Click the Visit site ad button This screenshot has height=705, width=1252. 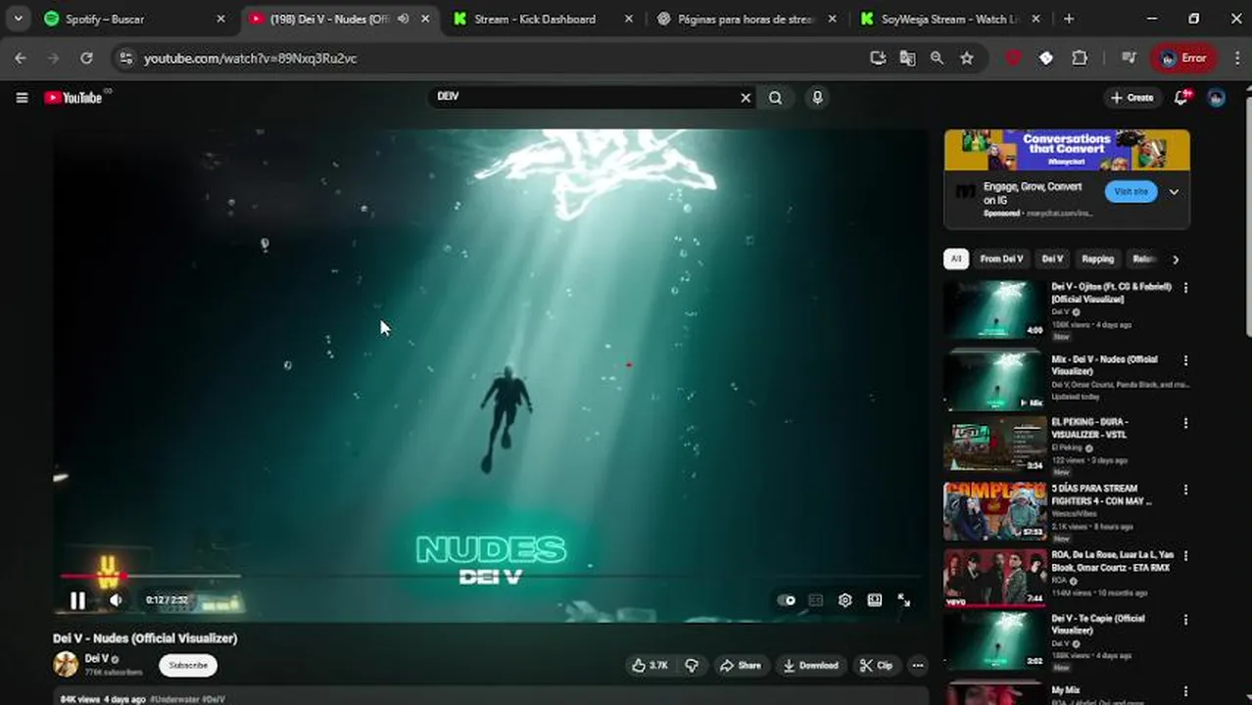click(x=1131, y=191)
